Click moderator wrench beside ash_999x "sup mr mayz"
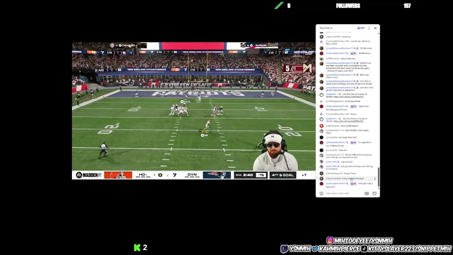Screen dimensions: 453x255 [338, 162]
